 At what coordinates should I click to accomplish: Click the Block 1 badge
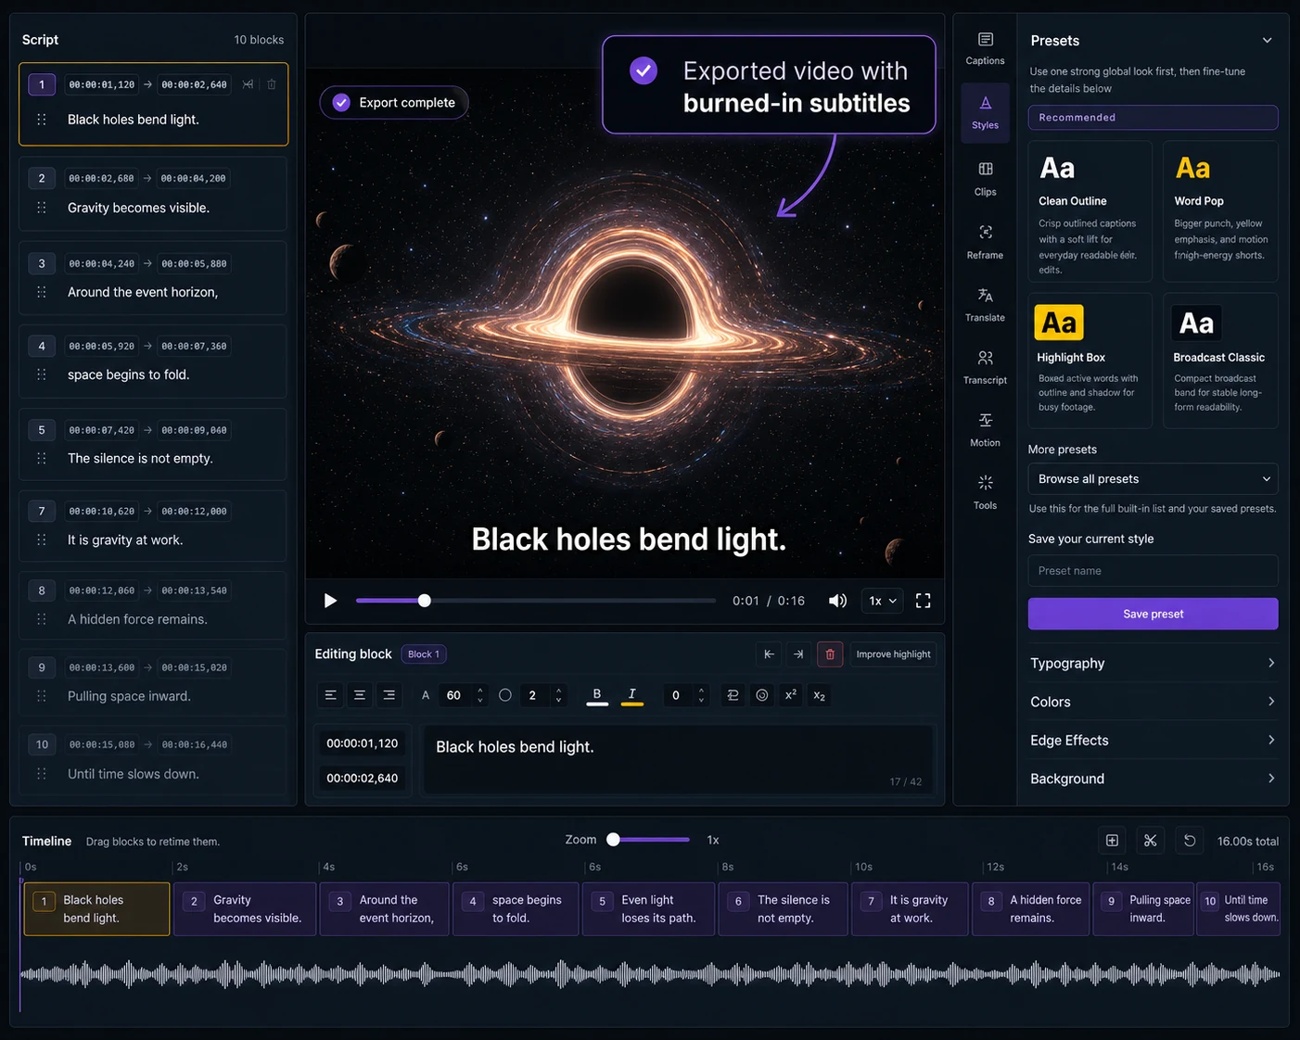pyautogui.click(x=424, y=654)
